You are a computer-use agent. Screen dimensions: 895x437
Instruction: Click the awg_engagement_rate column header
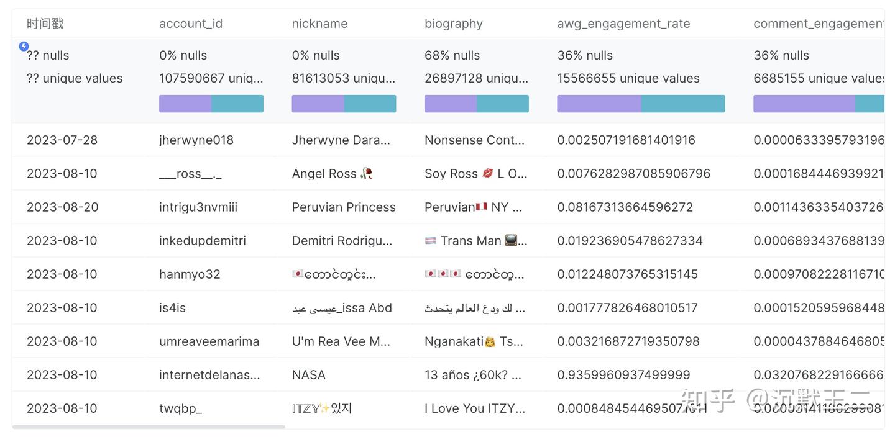[x=623, y=24]
